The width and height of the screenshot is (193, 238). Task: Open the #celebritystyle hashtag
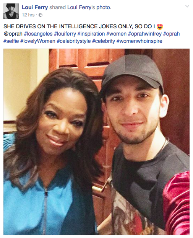point(74,41)
